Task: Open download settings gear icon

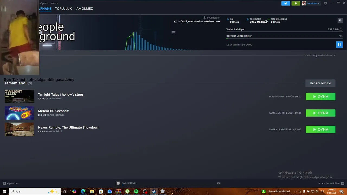Action: click(x=340, y=20)
